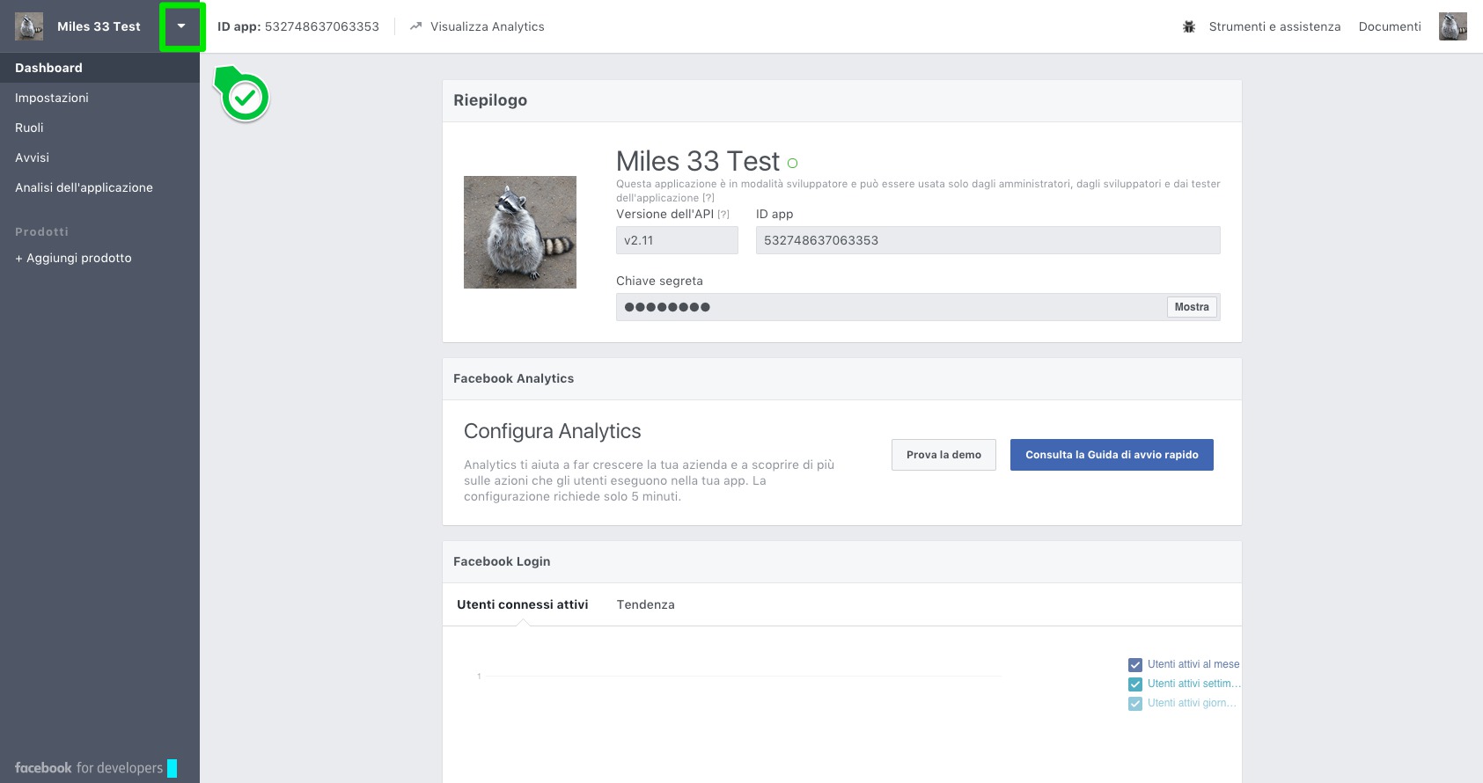Toggle Utenti attivi al mese checkbox
Screen dimensions: 1483x783
pos(1135,665)
